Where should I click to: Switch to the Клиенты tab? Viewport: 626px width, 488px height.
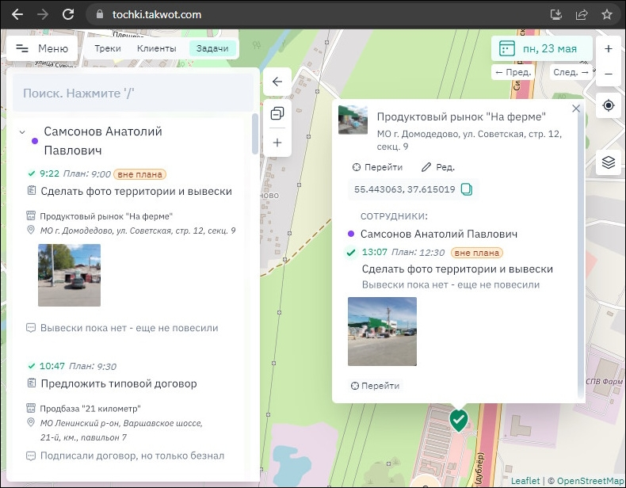pyautogui.click(x=156, y=48)
